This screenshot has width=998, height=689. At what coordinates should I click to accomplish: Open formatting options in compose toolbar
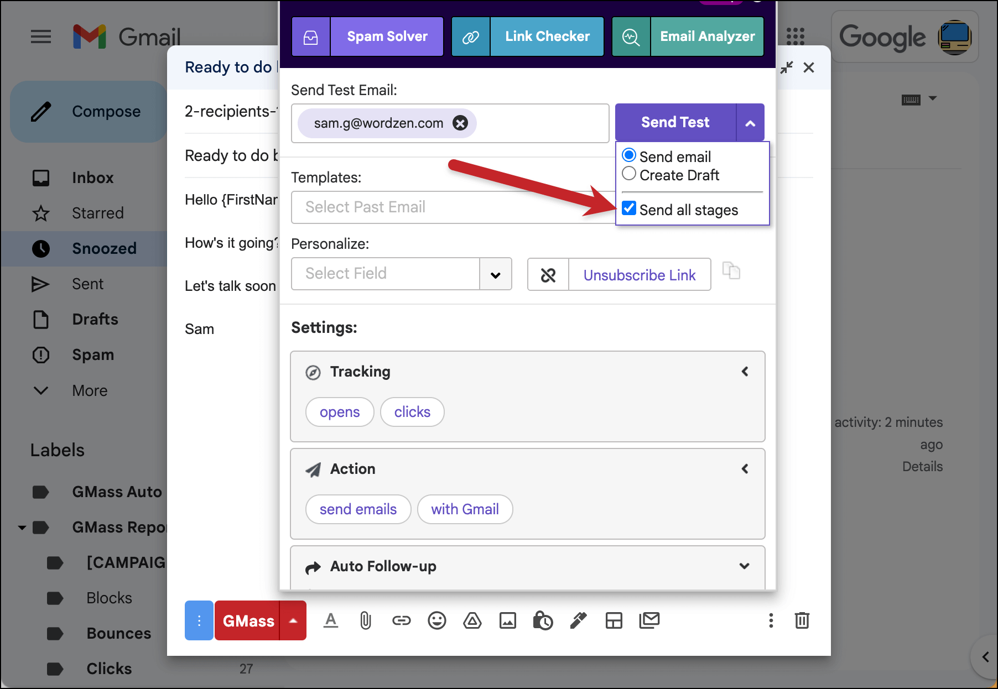[331, 620]
